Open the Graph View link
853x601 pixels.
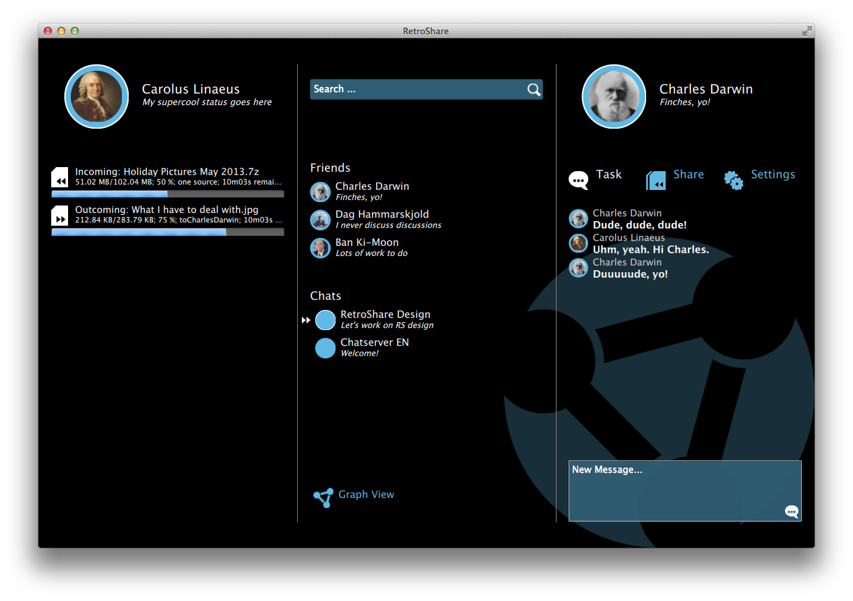coord(367,495)
